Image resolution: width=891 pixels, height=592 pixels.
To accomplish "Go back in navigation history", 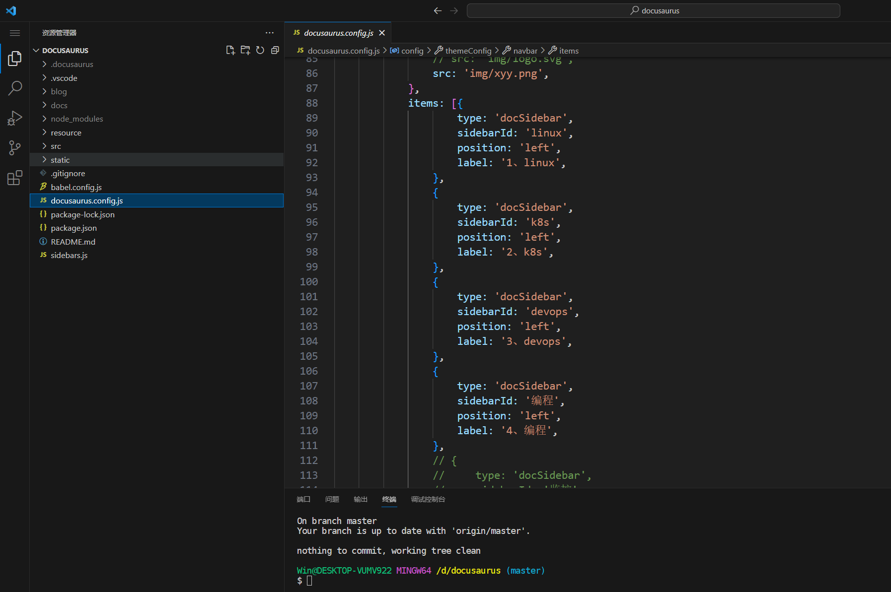I will point(438,10).
